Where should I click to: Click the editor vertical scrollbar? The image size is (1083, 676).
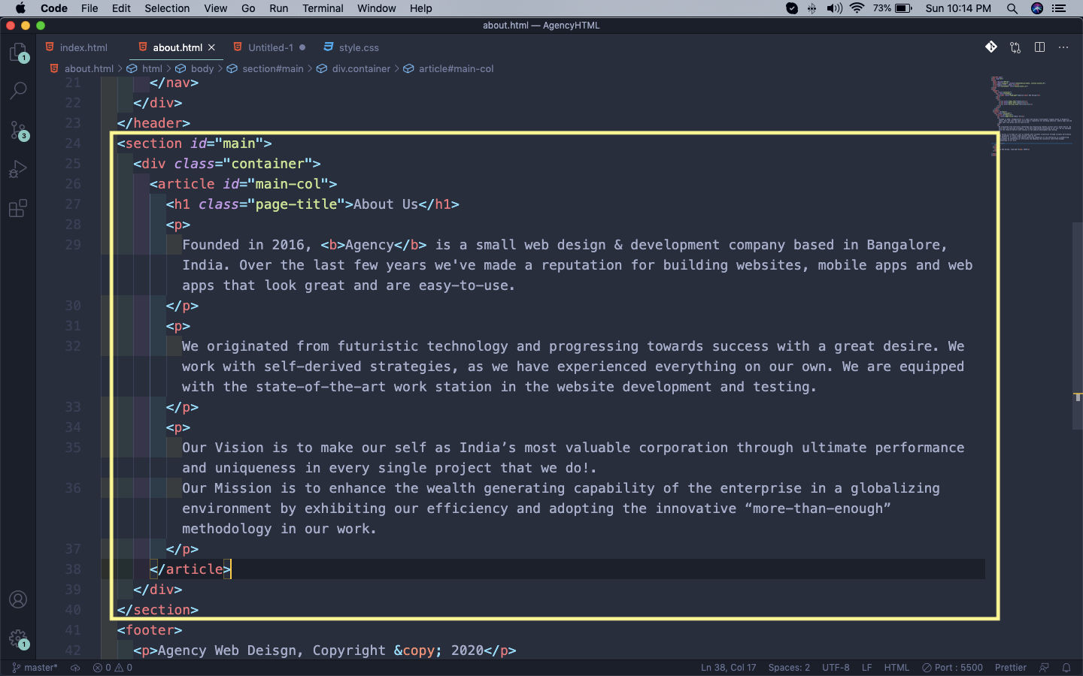tap(1078, 326)
